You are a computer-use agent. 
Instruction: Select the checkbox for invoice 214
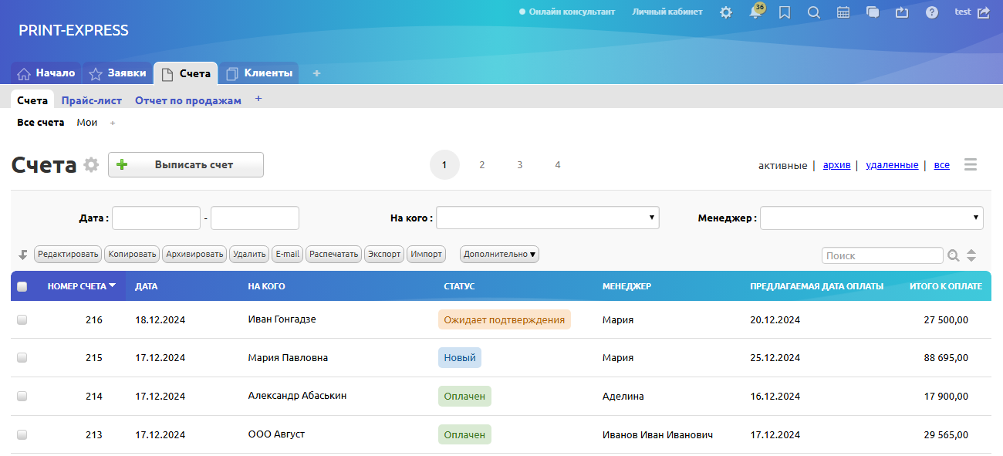click(22, 396)
